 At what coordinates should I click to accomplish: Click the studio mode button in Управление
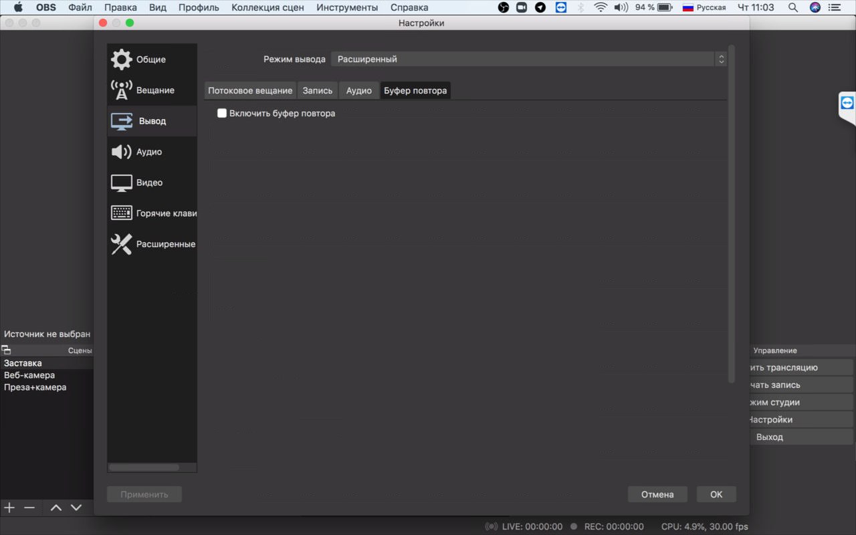point(801,402)
